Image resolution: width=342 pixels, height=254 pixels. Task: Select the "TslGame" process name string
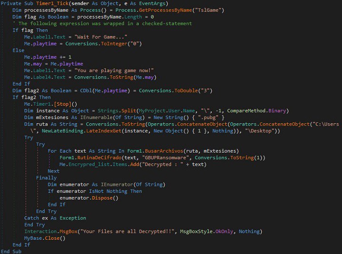[208, 10]
